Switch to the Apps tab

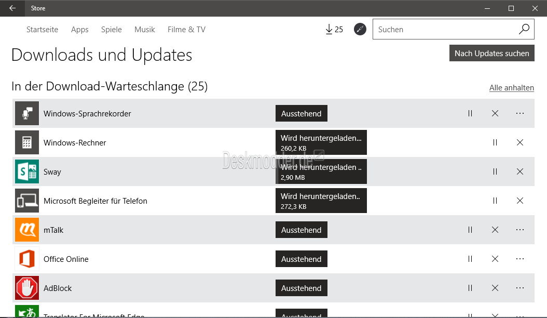click(x=79, y=29)
